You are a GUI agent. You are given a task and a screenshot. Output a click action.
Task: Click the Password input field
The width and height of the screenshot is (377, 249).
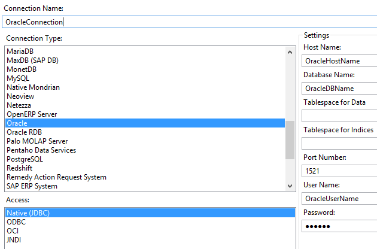point(339,226)
